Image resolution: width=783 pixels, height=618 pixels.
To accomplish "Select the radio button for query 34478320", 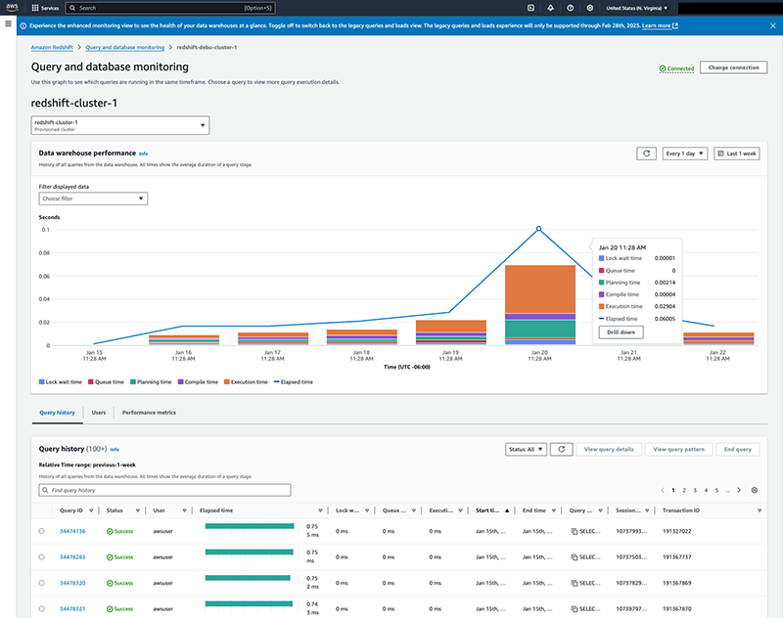I will [39, 584].
